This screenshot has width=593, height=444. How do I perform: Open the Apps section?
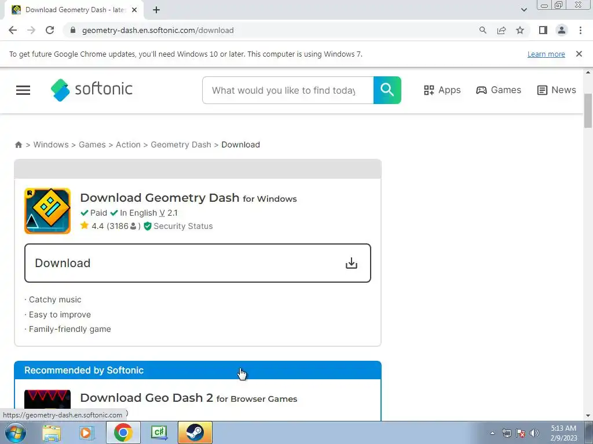point(442,90)
